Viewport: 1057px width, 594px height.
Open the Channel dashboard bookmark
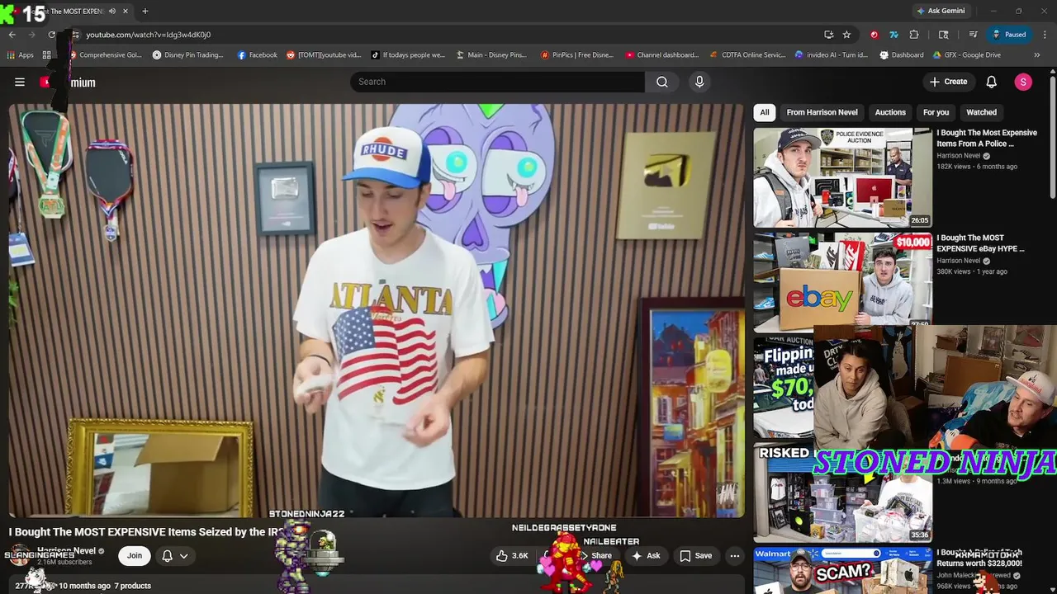(662, 55)
